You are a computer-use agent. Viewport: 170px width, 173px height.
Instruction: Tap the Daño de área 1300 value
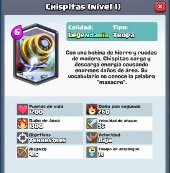point(36,126)
